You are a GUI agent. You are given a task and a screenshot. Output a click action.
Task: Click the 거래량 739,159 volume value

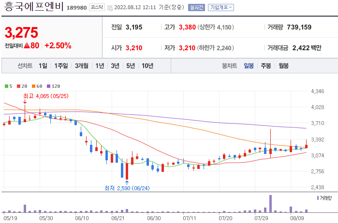[x=299, y=27]
